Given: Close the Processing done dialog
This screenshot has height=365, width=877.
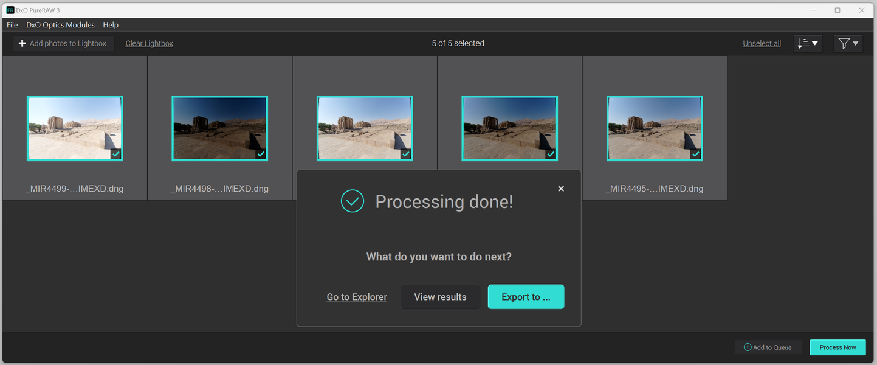Looking at the screenshot, I should click(x=561, y=189).
